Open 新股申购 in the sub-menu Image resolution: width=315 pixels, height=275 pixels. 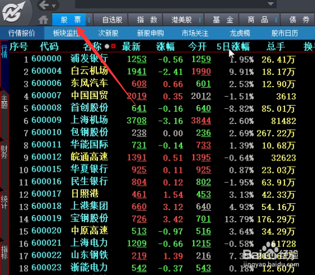(150, 33)
